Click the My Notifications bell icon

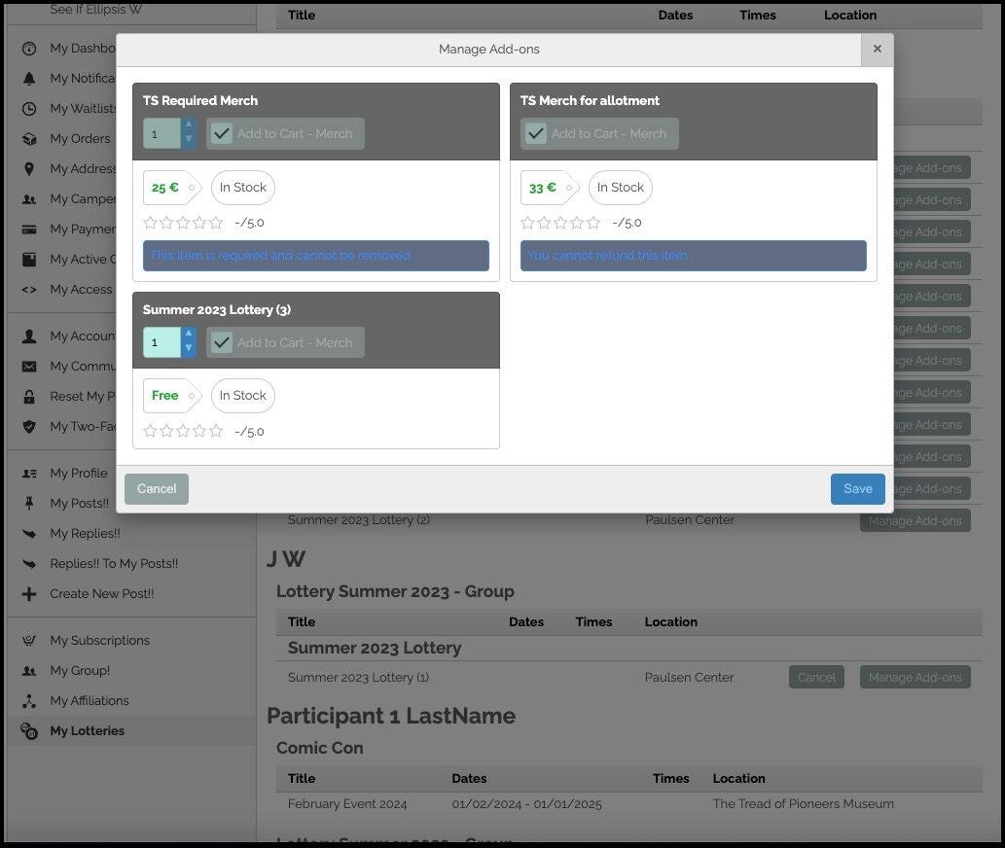tap(29, 78)
